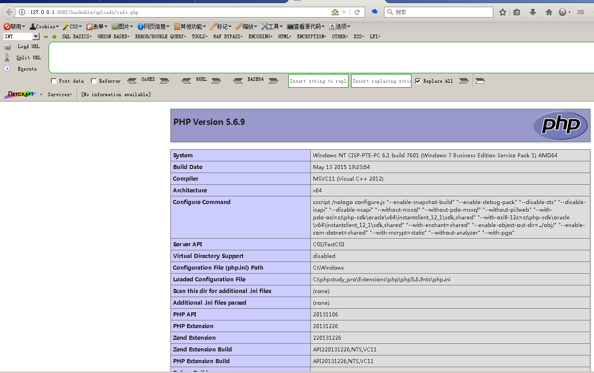
Task: Open 其他功能 (Miscellaneous) menu
Action: click(x=190, y=27)
